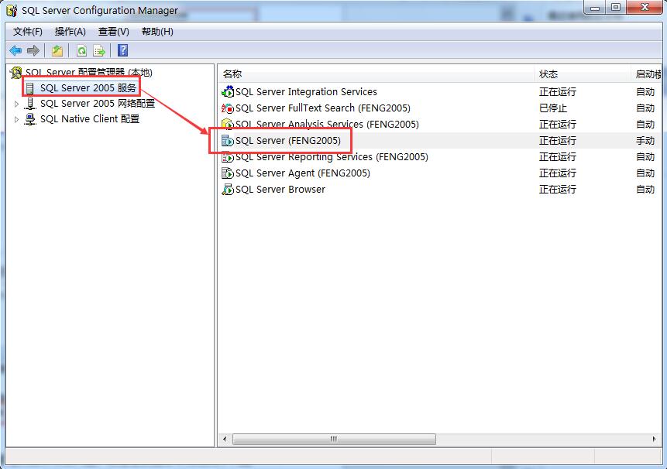Open the 查看(V) menu
The width and height of the screenshot is (667, 469).
(114, 32)
